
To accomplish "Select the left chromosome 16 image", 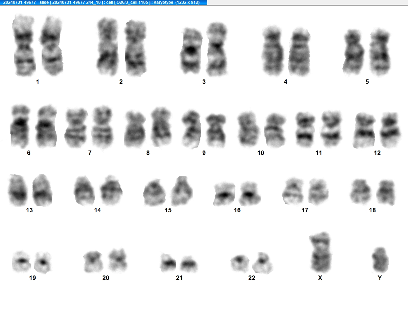I will (224, 194).
